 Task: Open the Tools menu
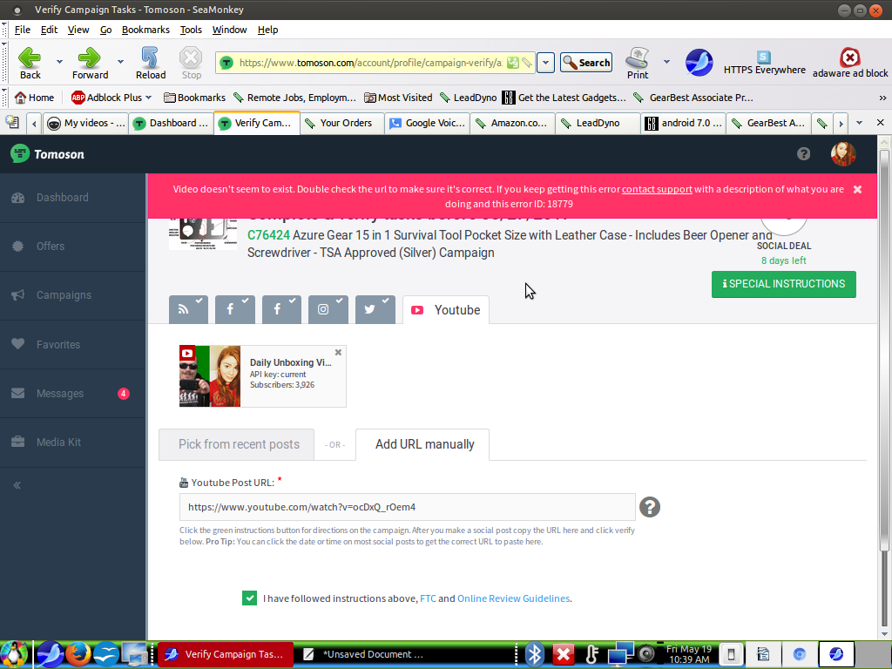pos(191,30)
